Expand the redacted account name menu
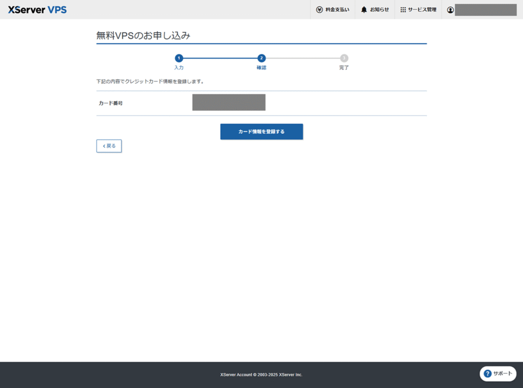 [485, 10]
